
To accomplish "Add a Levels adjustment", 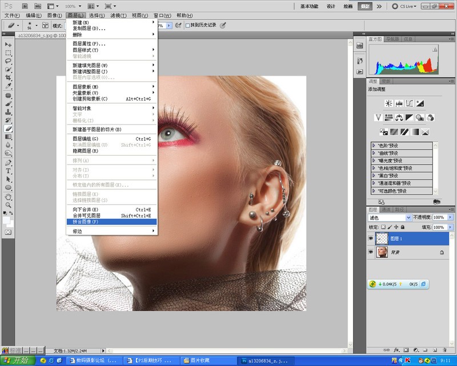I will [399, 103].
